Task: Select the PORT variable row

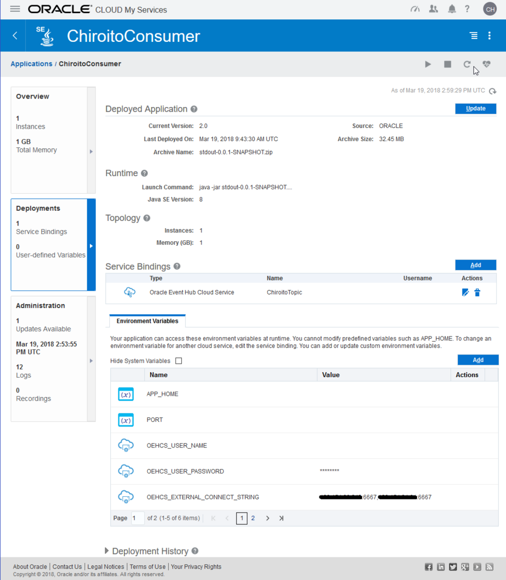Action: coord(304,420)
